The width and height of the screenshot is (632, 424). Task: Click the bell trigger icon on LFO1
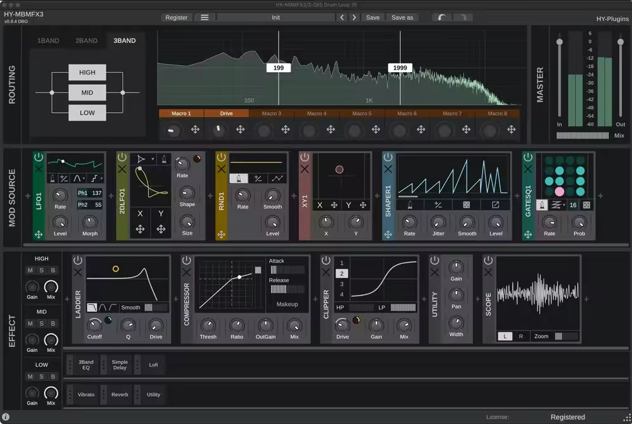coord(53,178)
